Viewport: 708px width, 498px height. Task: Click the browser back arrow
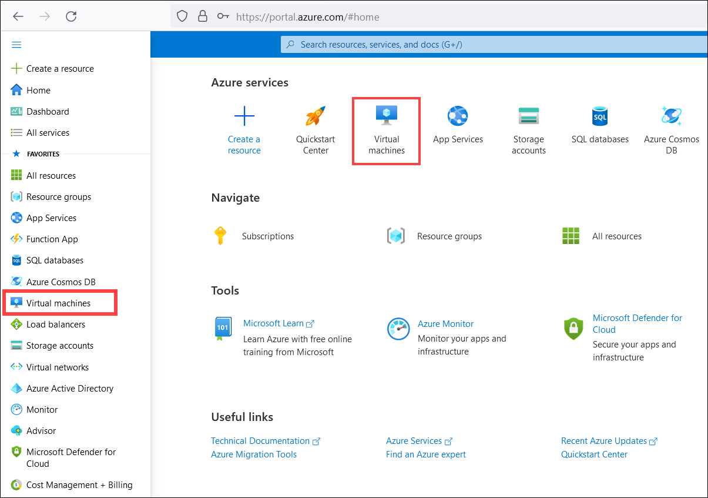(18, 16)
